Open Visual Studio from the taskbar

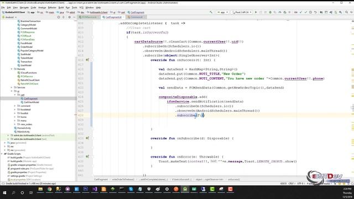[x=95, y=189]
